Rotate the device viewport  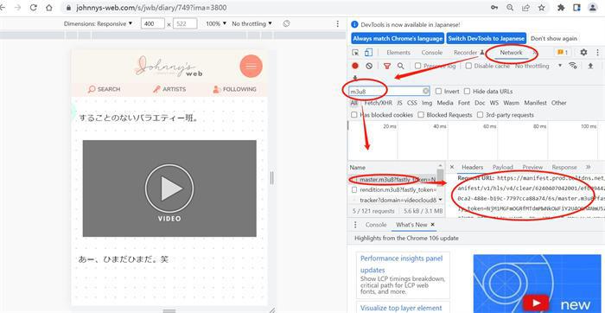[x=286, y=23]
